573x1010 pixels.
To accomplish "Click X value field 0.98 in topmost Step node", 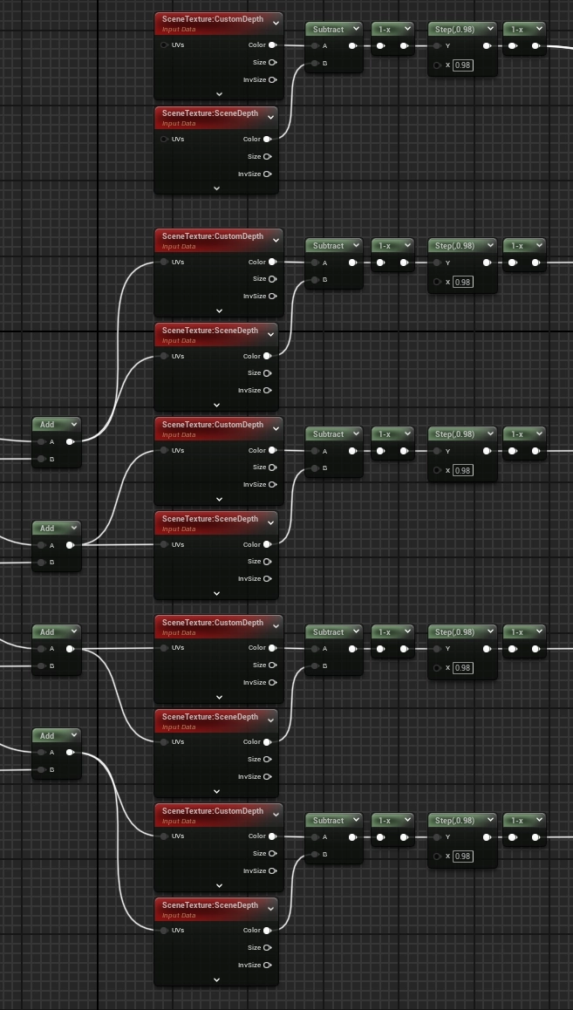I will [463, 65].
